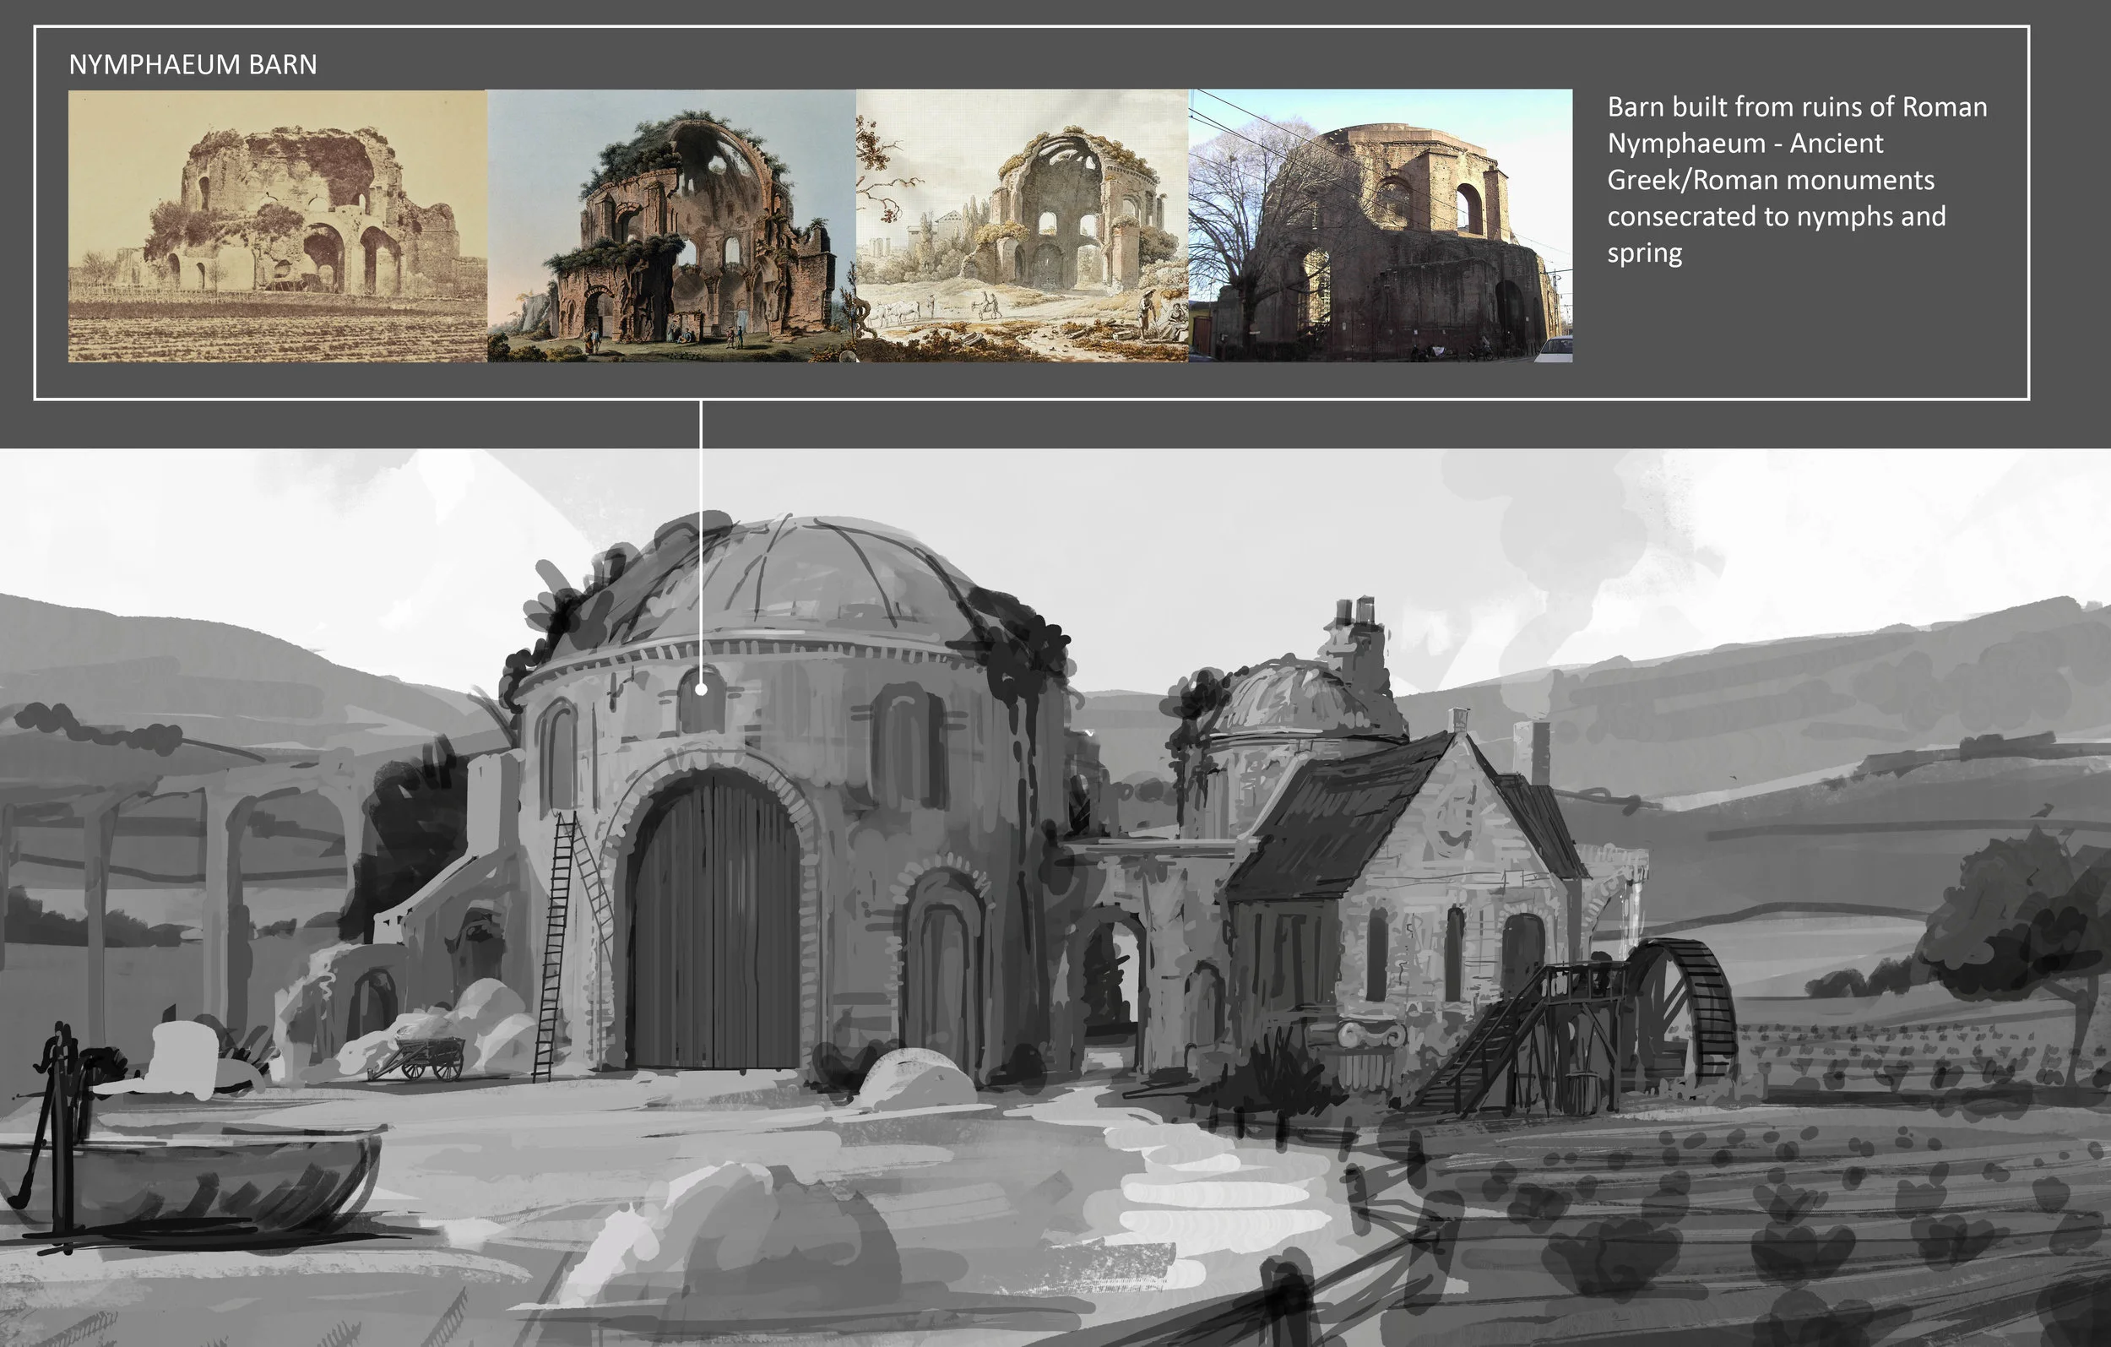
Task: Click the callout dot on the barn window
Action: pos(702,690)
